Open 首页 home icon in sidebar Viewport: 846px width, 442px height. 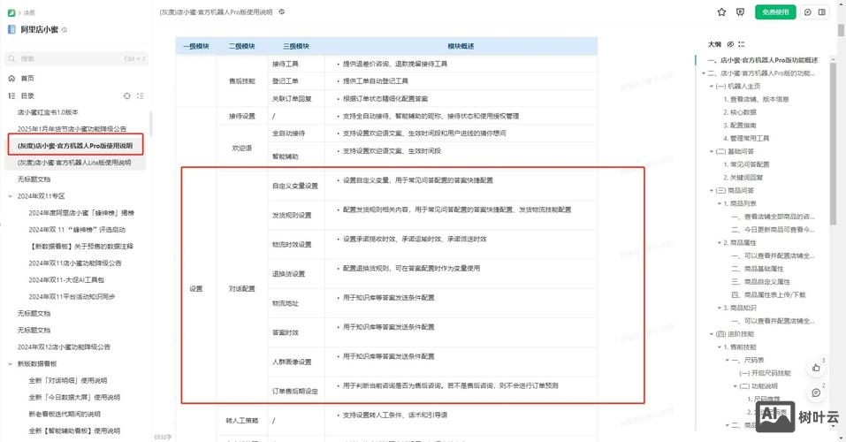[x=11, y=79]
